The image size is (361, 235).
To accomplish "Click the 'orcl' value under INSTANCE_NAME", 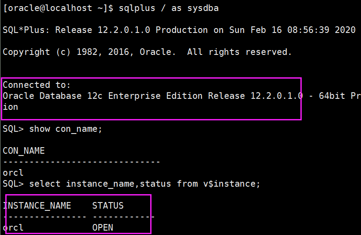I will pyautogui.click(x=13, y=228).
